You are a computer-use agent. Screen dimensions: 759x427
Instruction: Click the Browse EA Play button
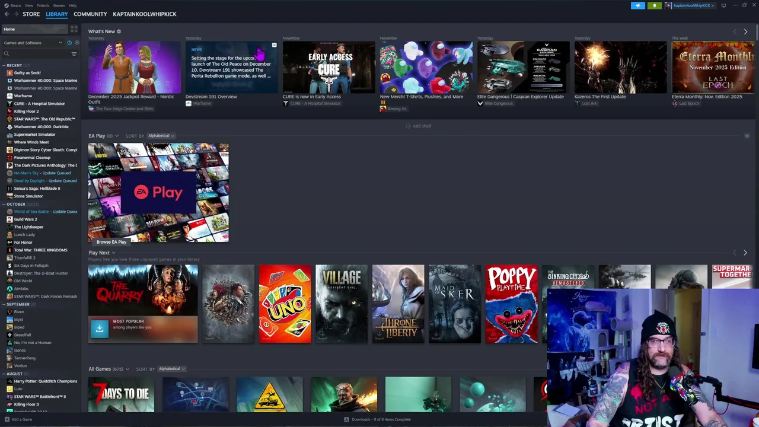111,242
